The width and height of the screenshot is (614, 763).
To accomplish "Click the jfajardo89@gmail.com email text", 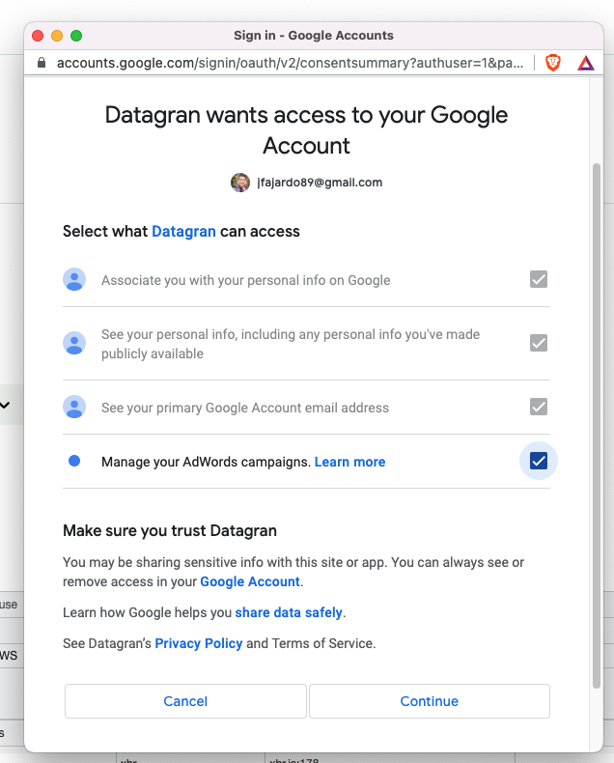I will [x=321, y=183].
